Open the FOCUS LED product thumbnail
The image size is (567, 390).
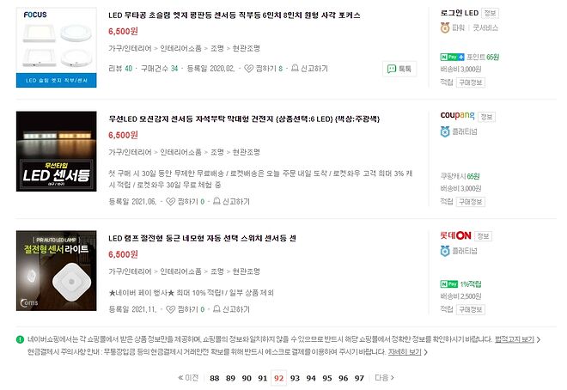(x=57, y=47)
